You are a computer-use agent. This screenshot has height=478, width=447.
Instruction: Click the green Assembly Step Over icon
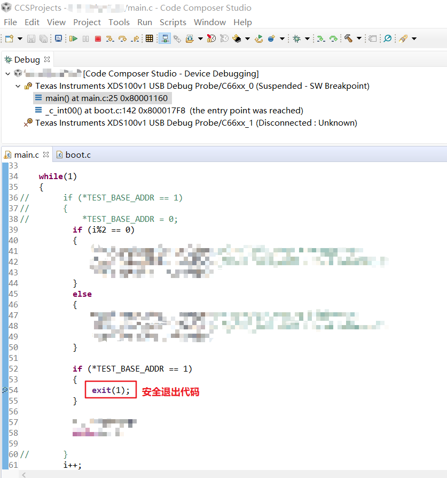click(333, 38)
